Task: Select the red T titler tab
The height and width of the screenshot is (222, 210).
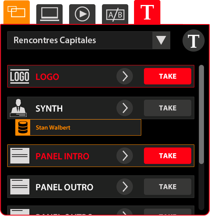Action: 147,12
